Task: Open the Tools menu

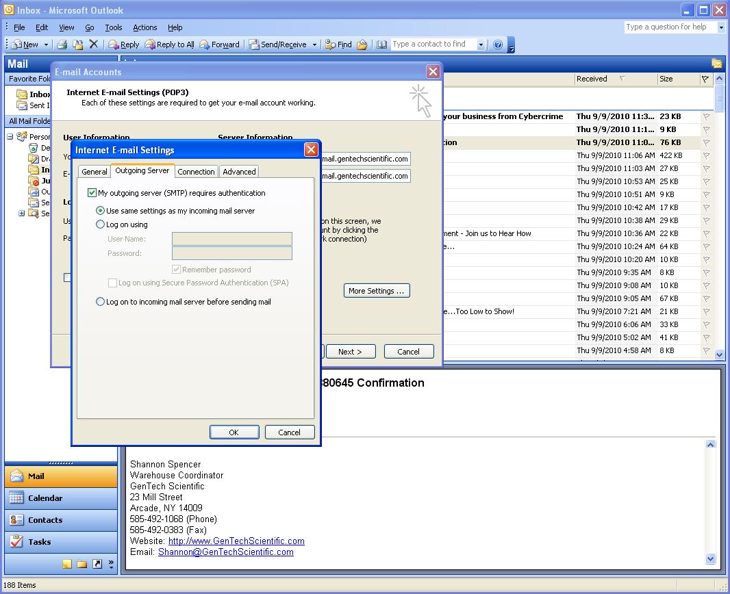Action: 114,27
